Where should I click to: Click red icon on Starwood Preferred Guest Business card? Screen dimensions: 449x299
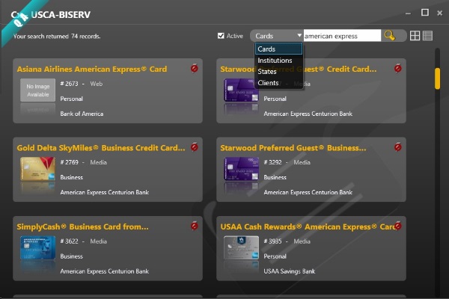pos(398,147)
